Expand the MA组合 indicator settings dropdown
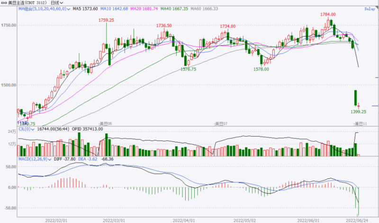The image size is (379, 223). point(69,9)
